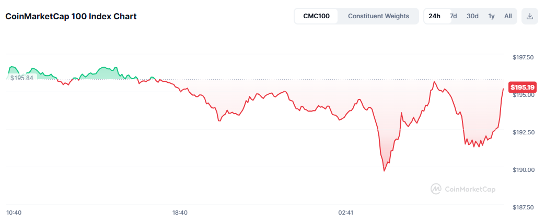Image resolution: width=545 pixels, height=224 pixels.
Task: Click the $197.50 price axis label
Action: (x=523, y=57)
